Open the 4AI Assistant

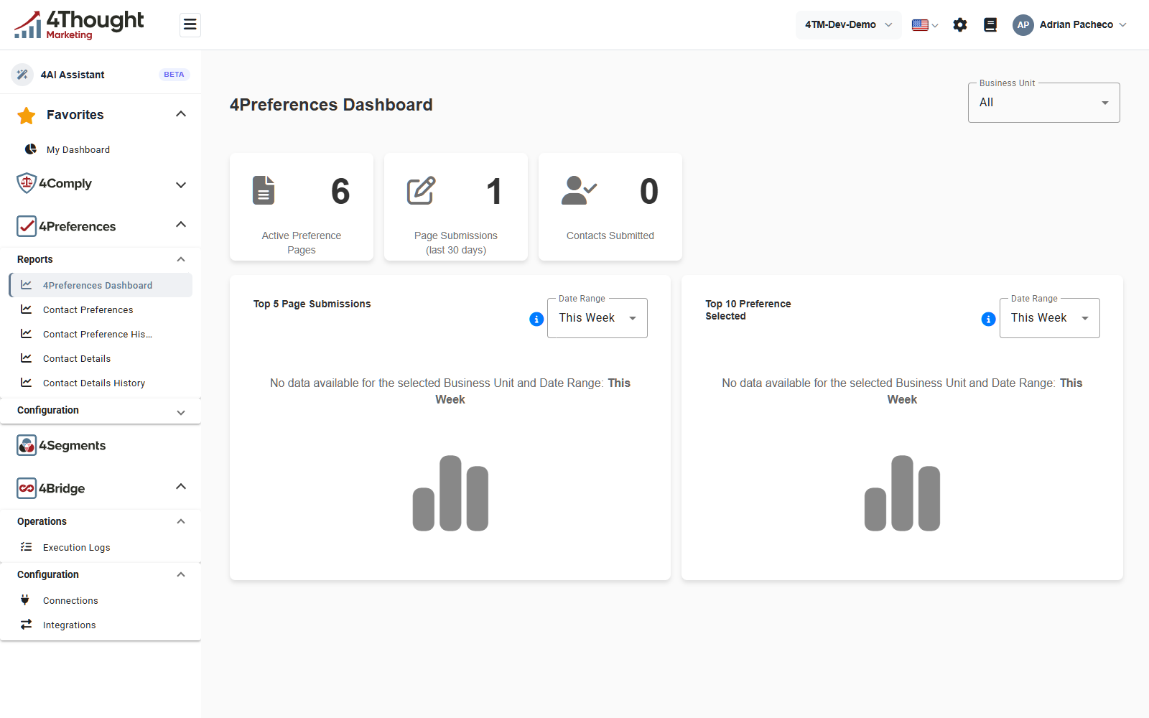tap(101, 74)
